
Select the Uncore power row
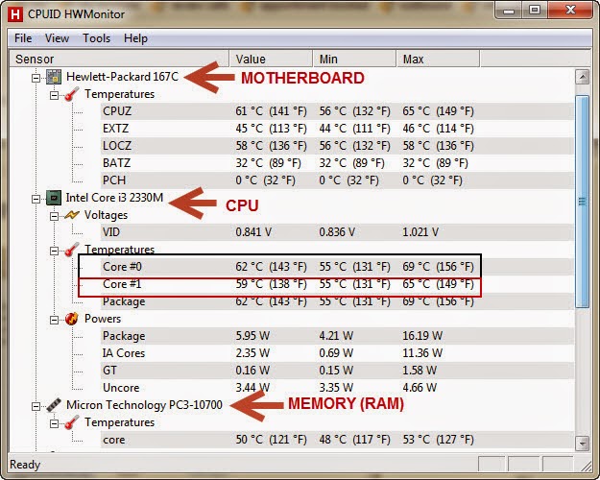click(x=337, y=388)
